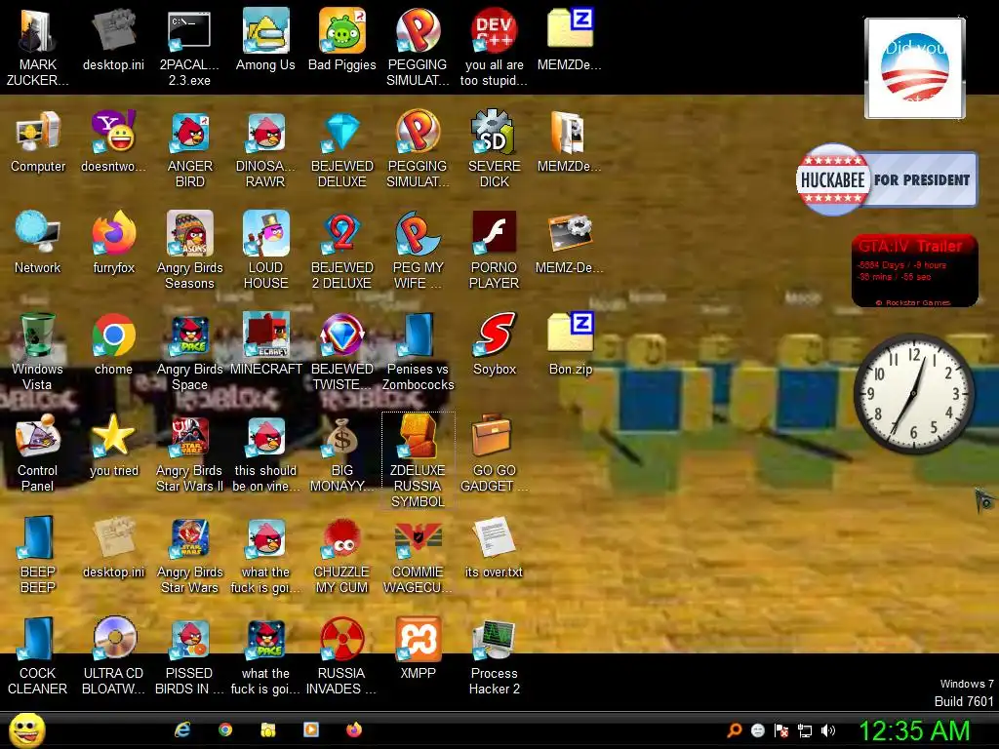Open the Network desktop icon
This screenshot has height=749, width=999.
tap(38, 243)
